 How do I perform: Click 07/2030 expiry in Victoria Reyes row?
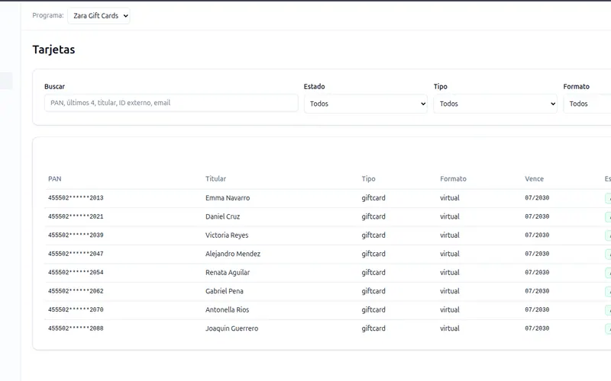click(x=537, y=235)
